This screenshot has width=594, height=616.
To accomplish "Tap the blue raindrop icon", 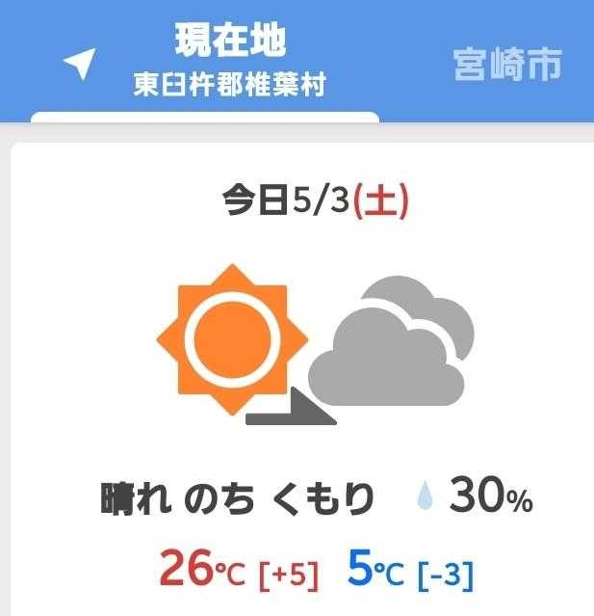I will click(425, 498).
